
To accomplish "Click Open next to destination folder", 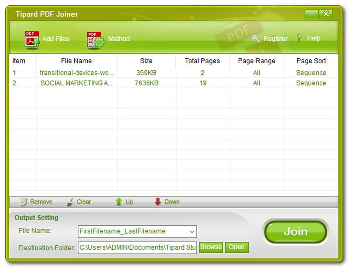I will (x=236, y=247).
